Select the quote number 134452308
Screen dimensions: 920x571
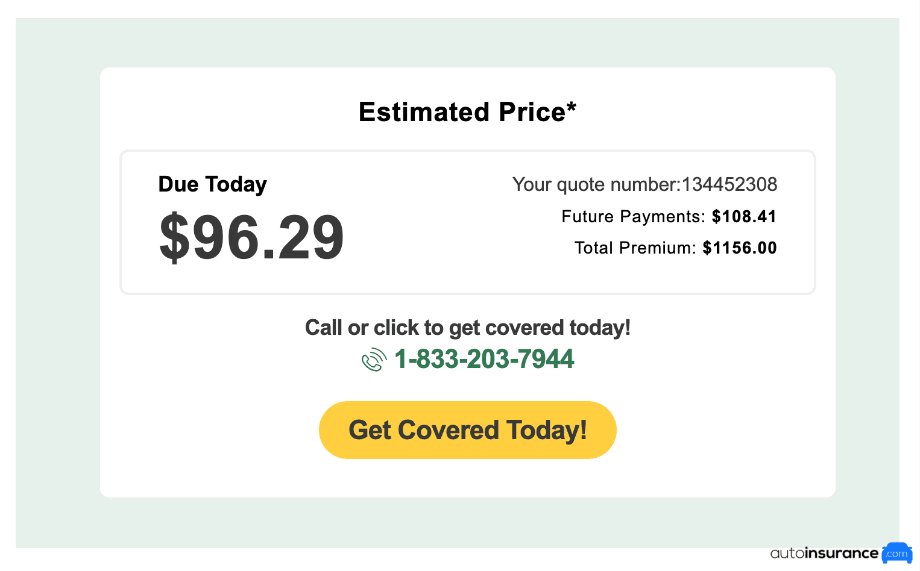(x=729, y=184)
